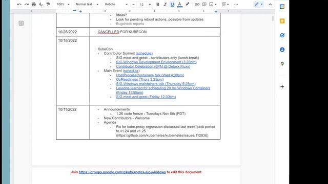Open OpReadiness (Thurs 3:25pm) link
328x184 pixels.
point(140,80)
